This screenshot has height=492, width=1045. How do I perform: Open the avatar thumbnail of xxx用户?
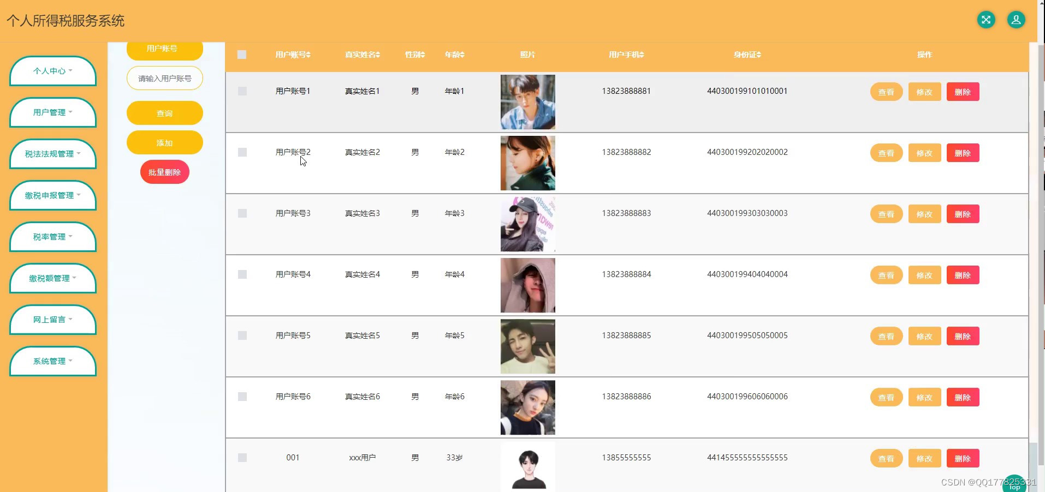tap(528, 467)
